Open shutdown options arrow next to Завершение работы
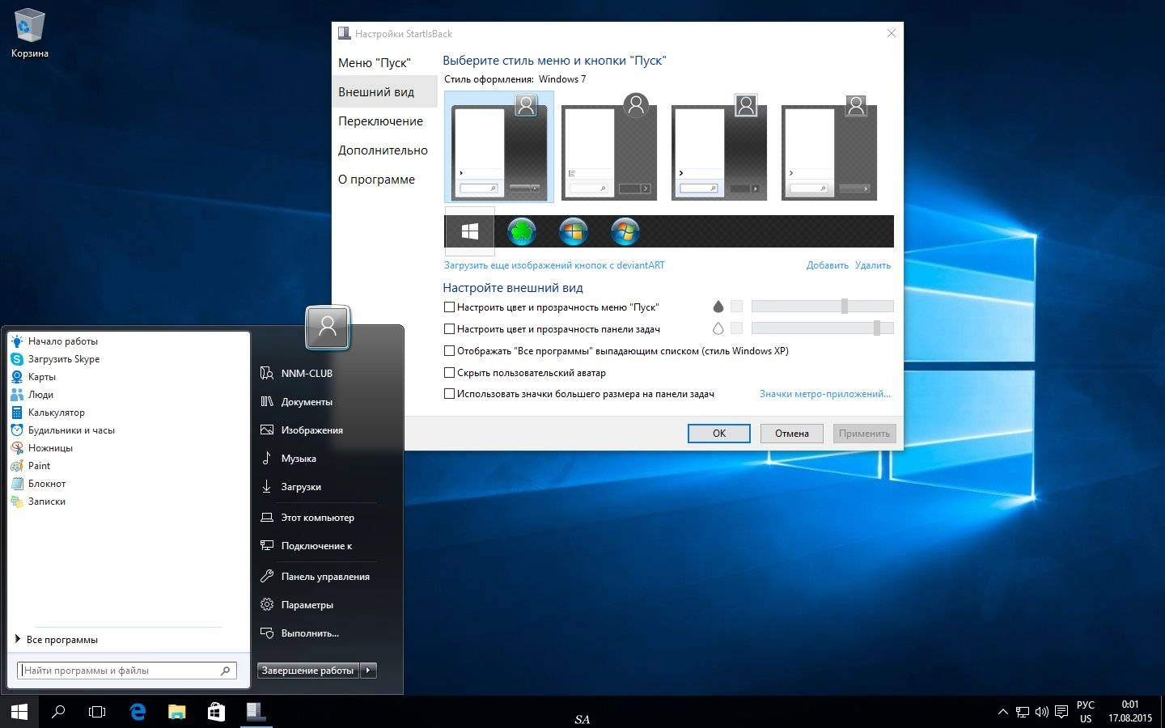The width and height of the screenshot is (1165, 728). [369, 671]
